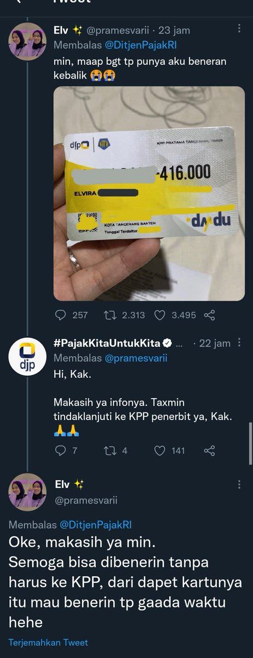The image size is (253, 658).
Task: Share the #PajakKitaUntukKita reply tweet
Action: [x=209, y=451]
